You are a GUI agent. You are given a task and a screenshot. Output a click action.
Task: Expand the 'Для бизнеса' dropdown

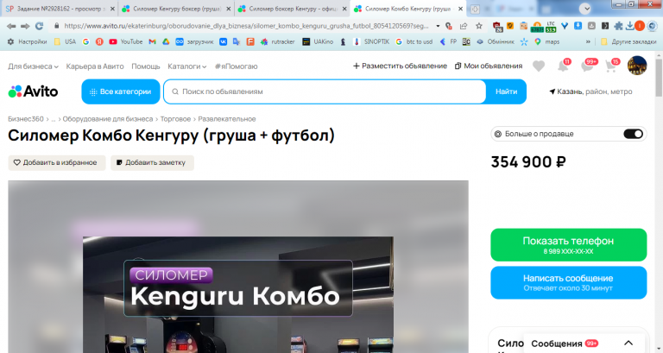[33, 66]
